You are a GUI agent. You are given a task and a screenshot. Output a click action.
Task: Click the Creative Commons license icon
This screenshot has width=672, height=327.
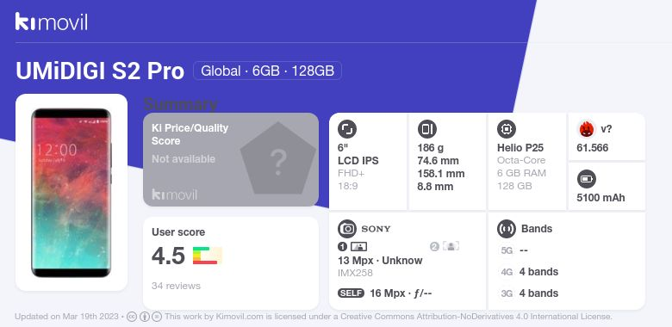[132, 317]
